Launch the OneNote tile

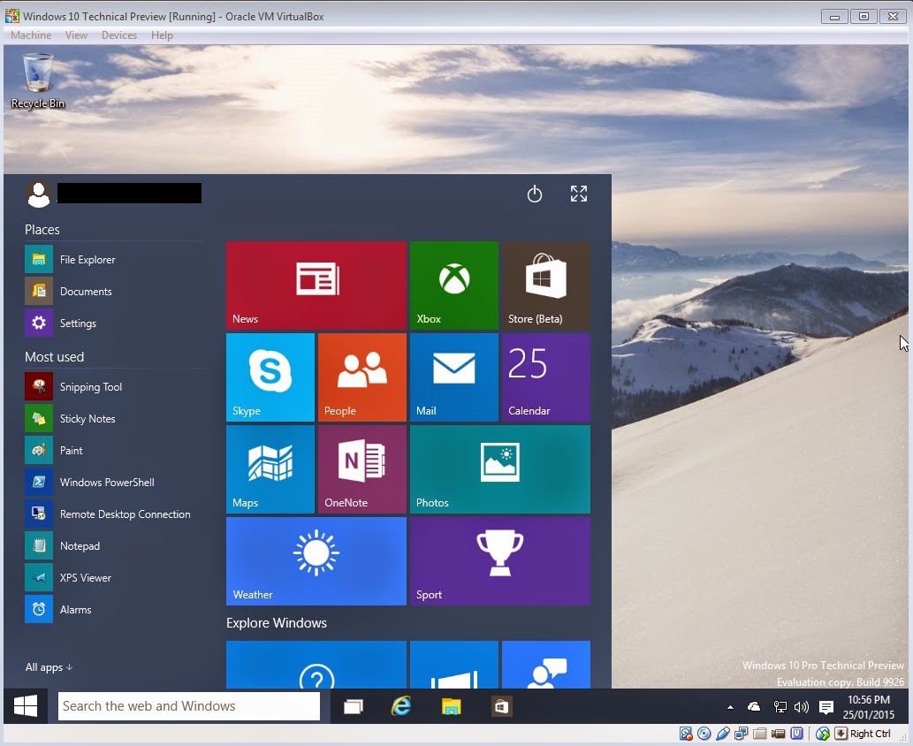tap(362, 469)
